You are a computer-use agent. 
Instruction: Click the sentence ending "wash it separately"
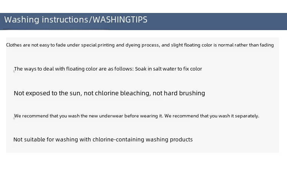[x=212, y=116]
